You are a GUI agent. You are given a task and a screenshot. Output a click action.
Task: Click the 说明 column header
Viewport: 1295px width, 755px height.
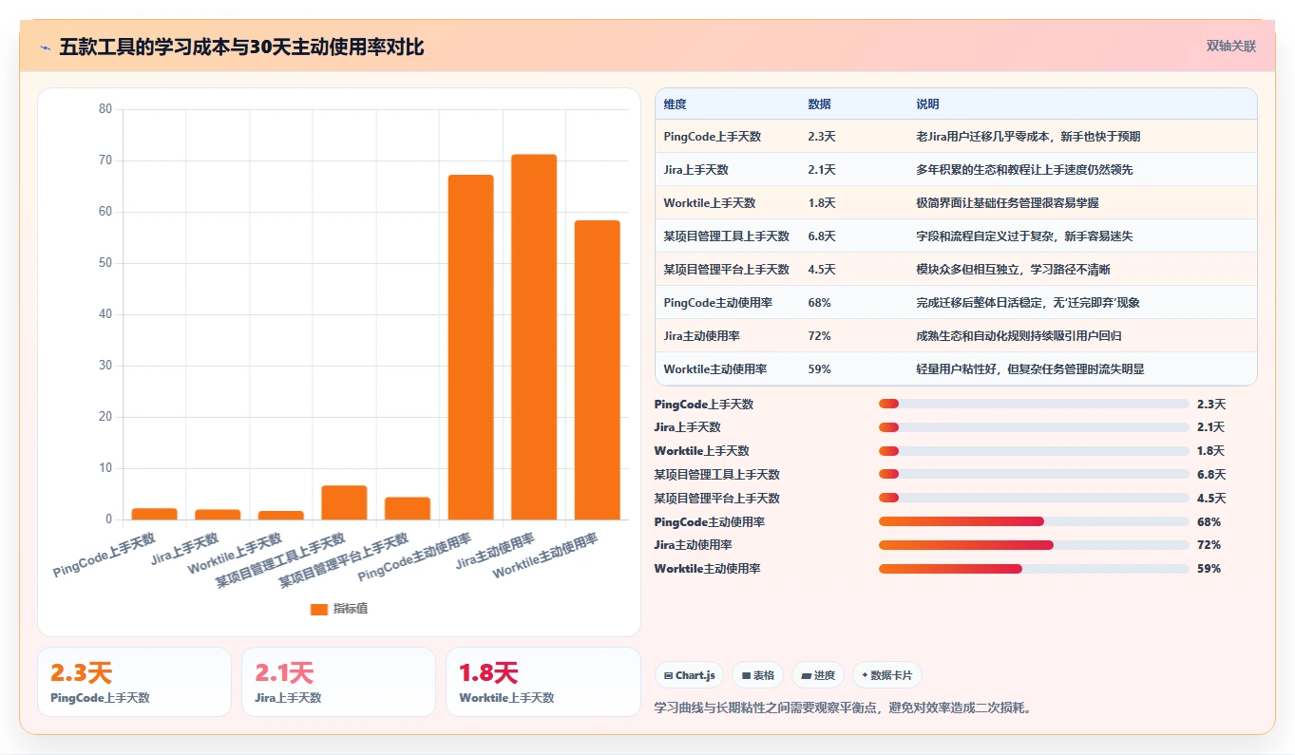coord(927,104)
